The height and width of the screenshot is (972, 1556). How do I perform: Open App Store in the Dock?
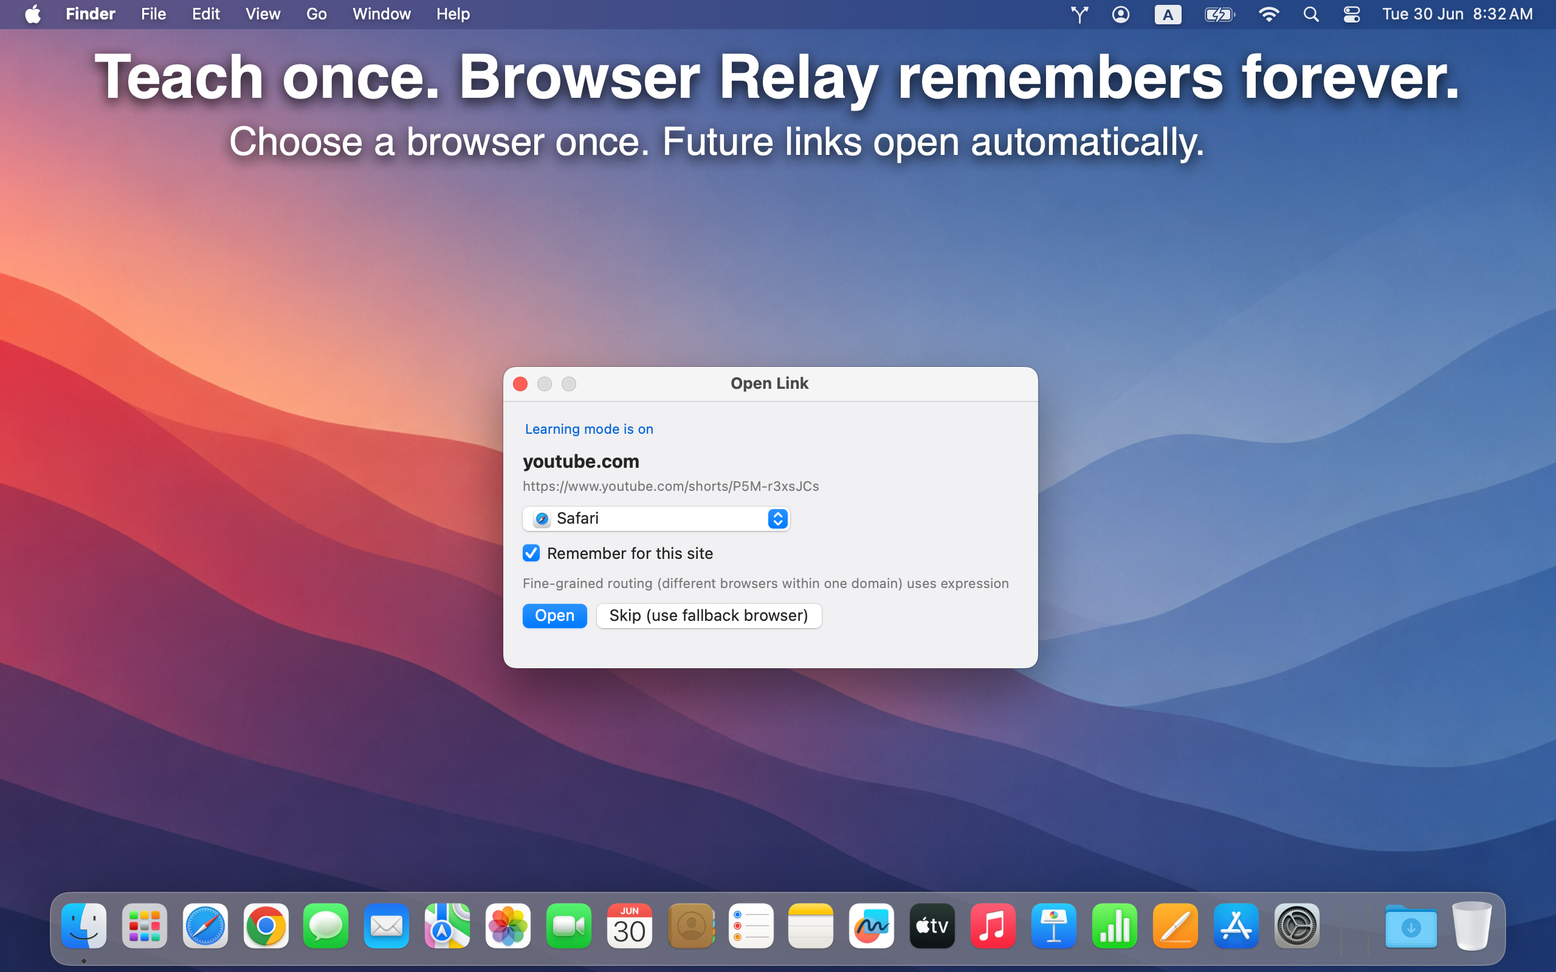[x=1236, y=926]
